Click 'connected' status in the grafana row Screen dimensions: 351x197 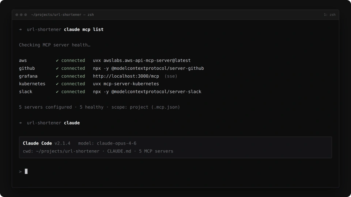click(x=73, y=76)
